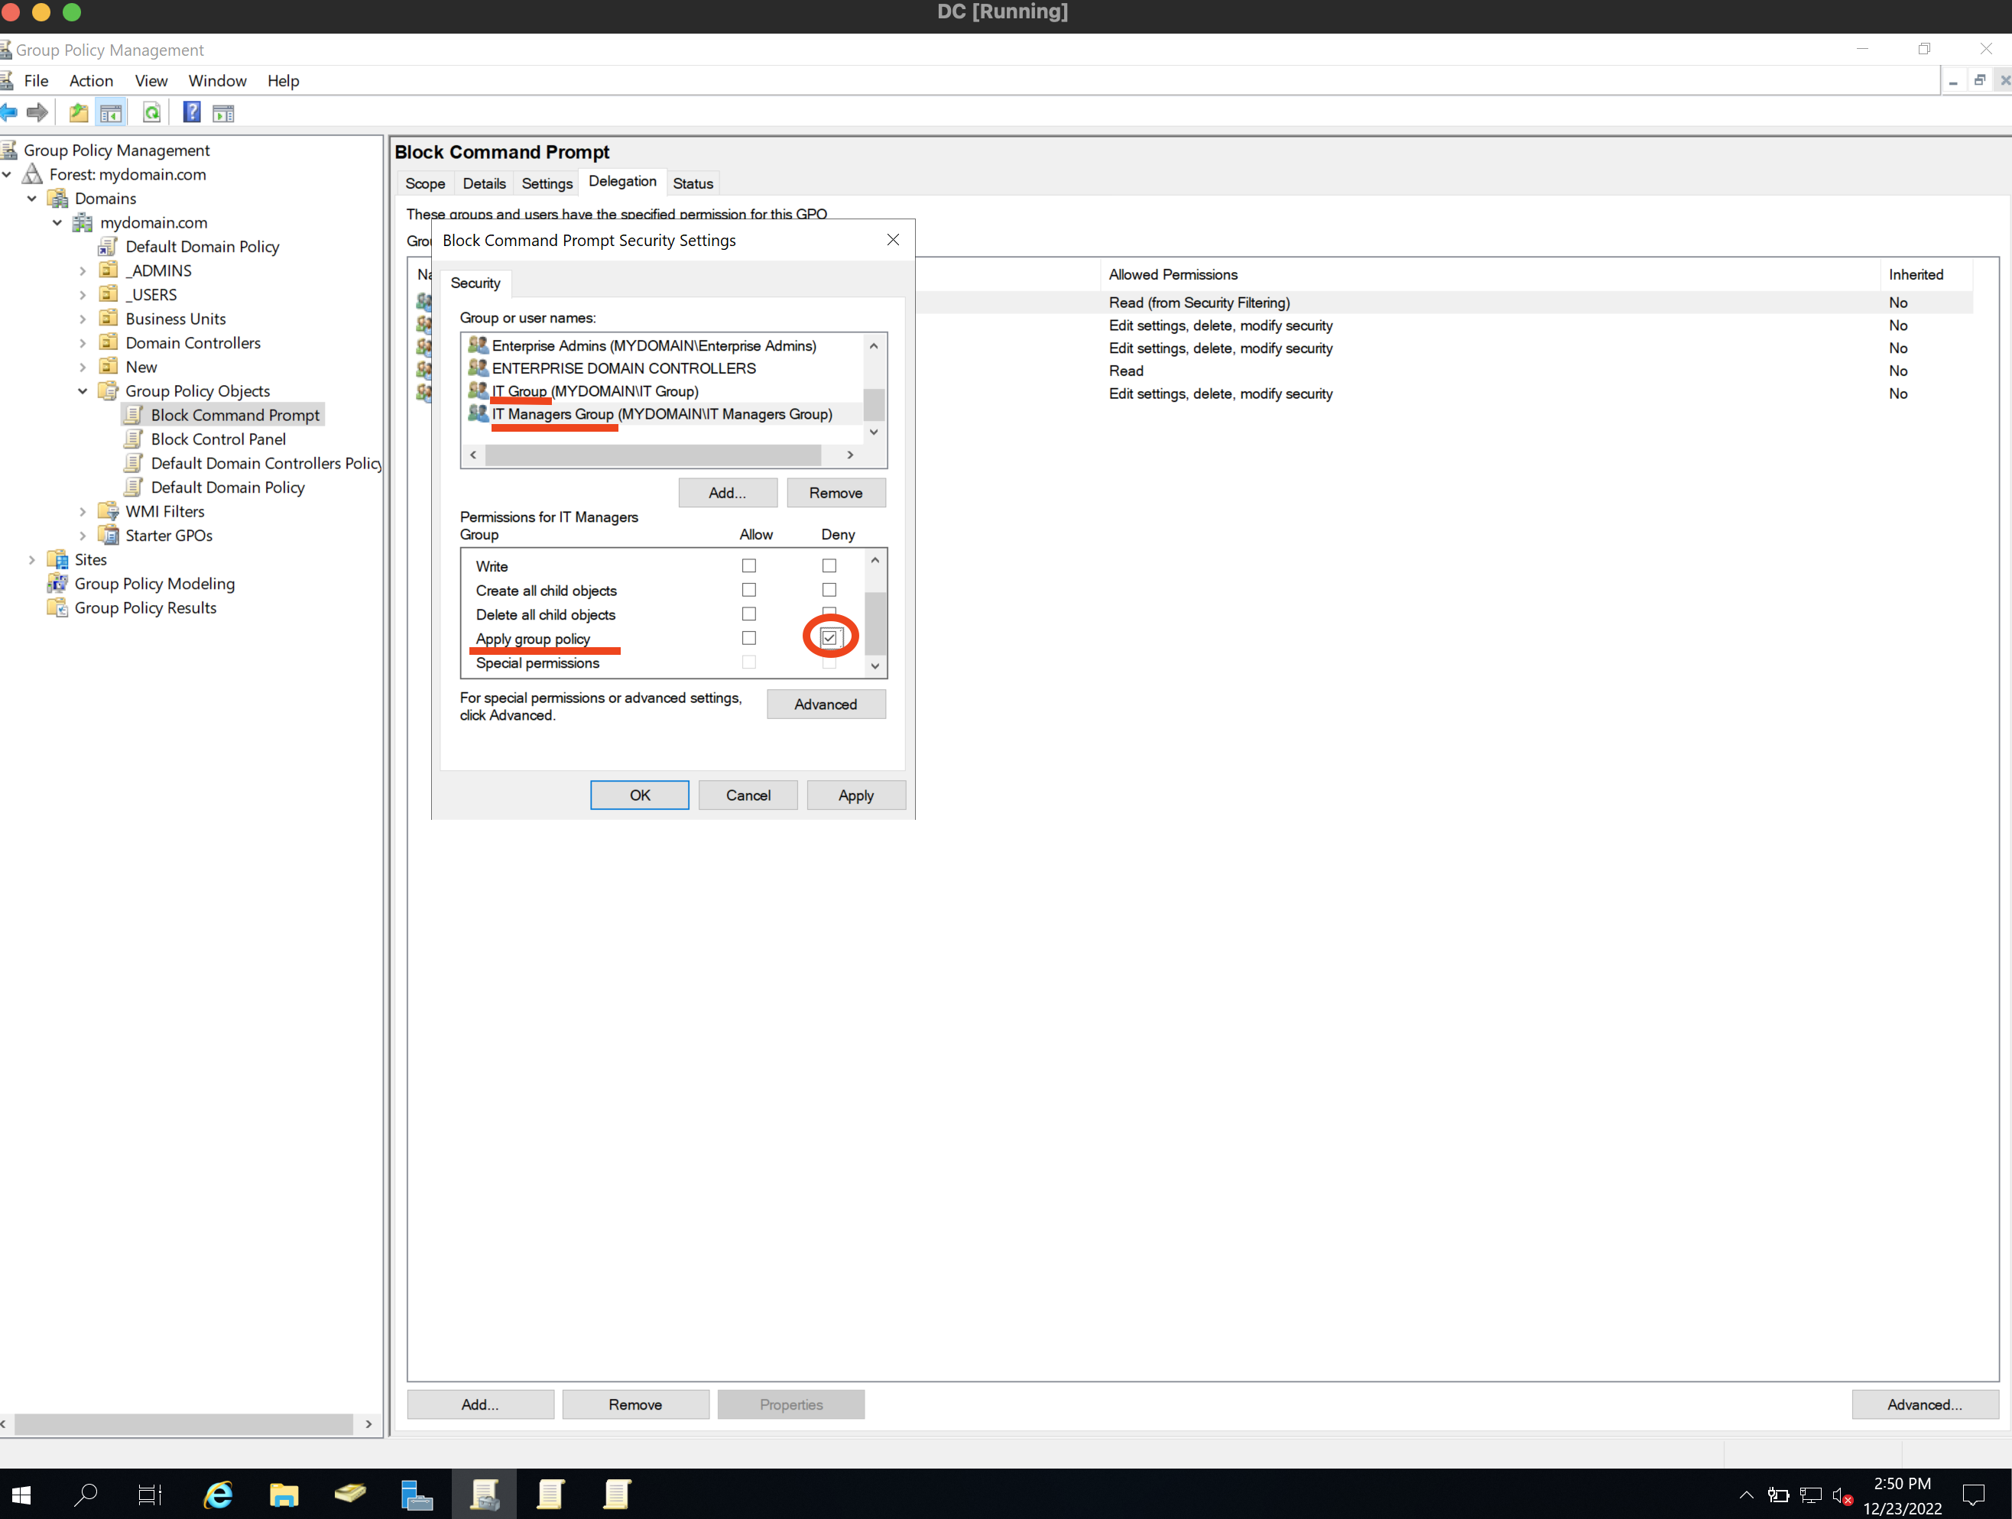
Task: Open Internet Explorer from the taskbar
Action: pyautogui.click(x=219, y=1494)
